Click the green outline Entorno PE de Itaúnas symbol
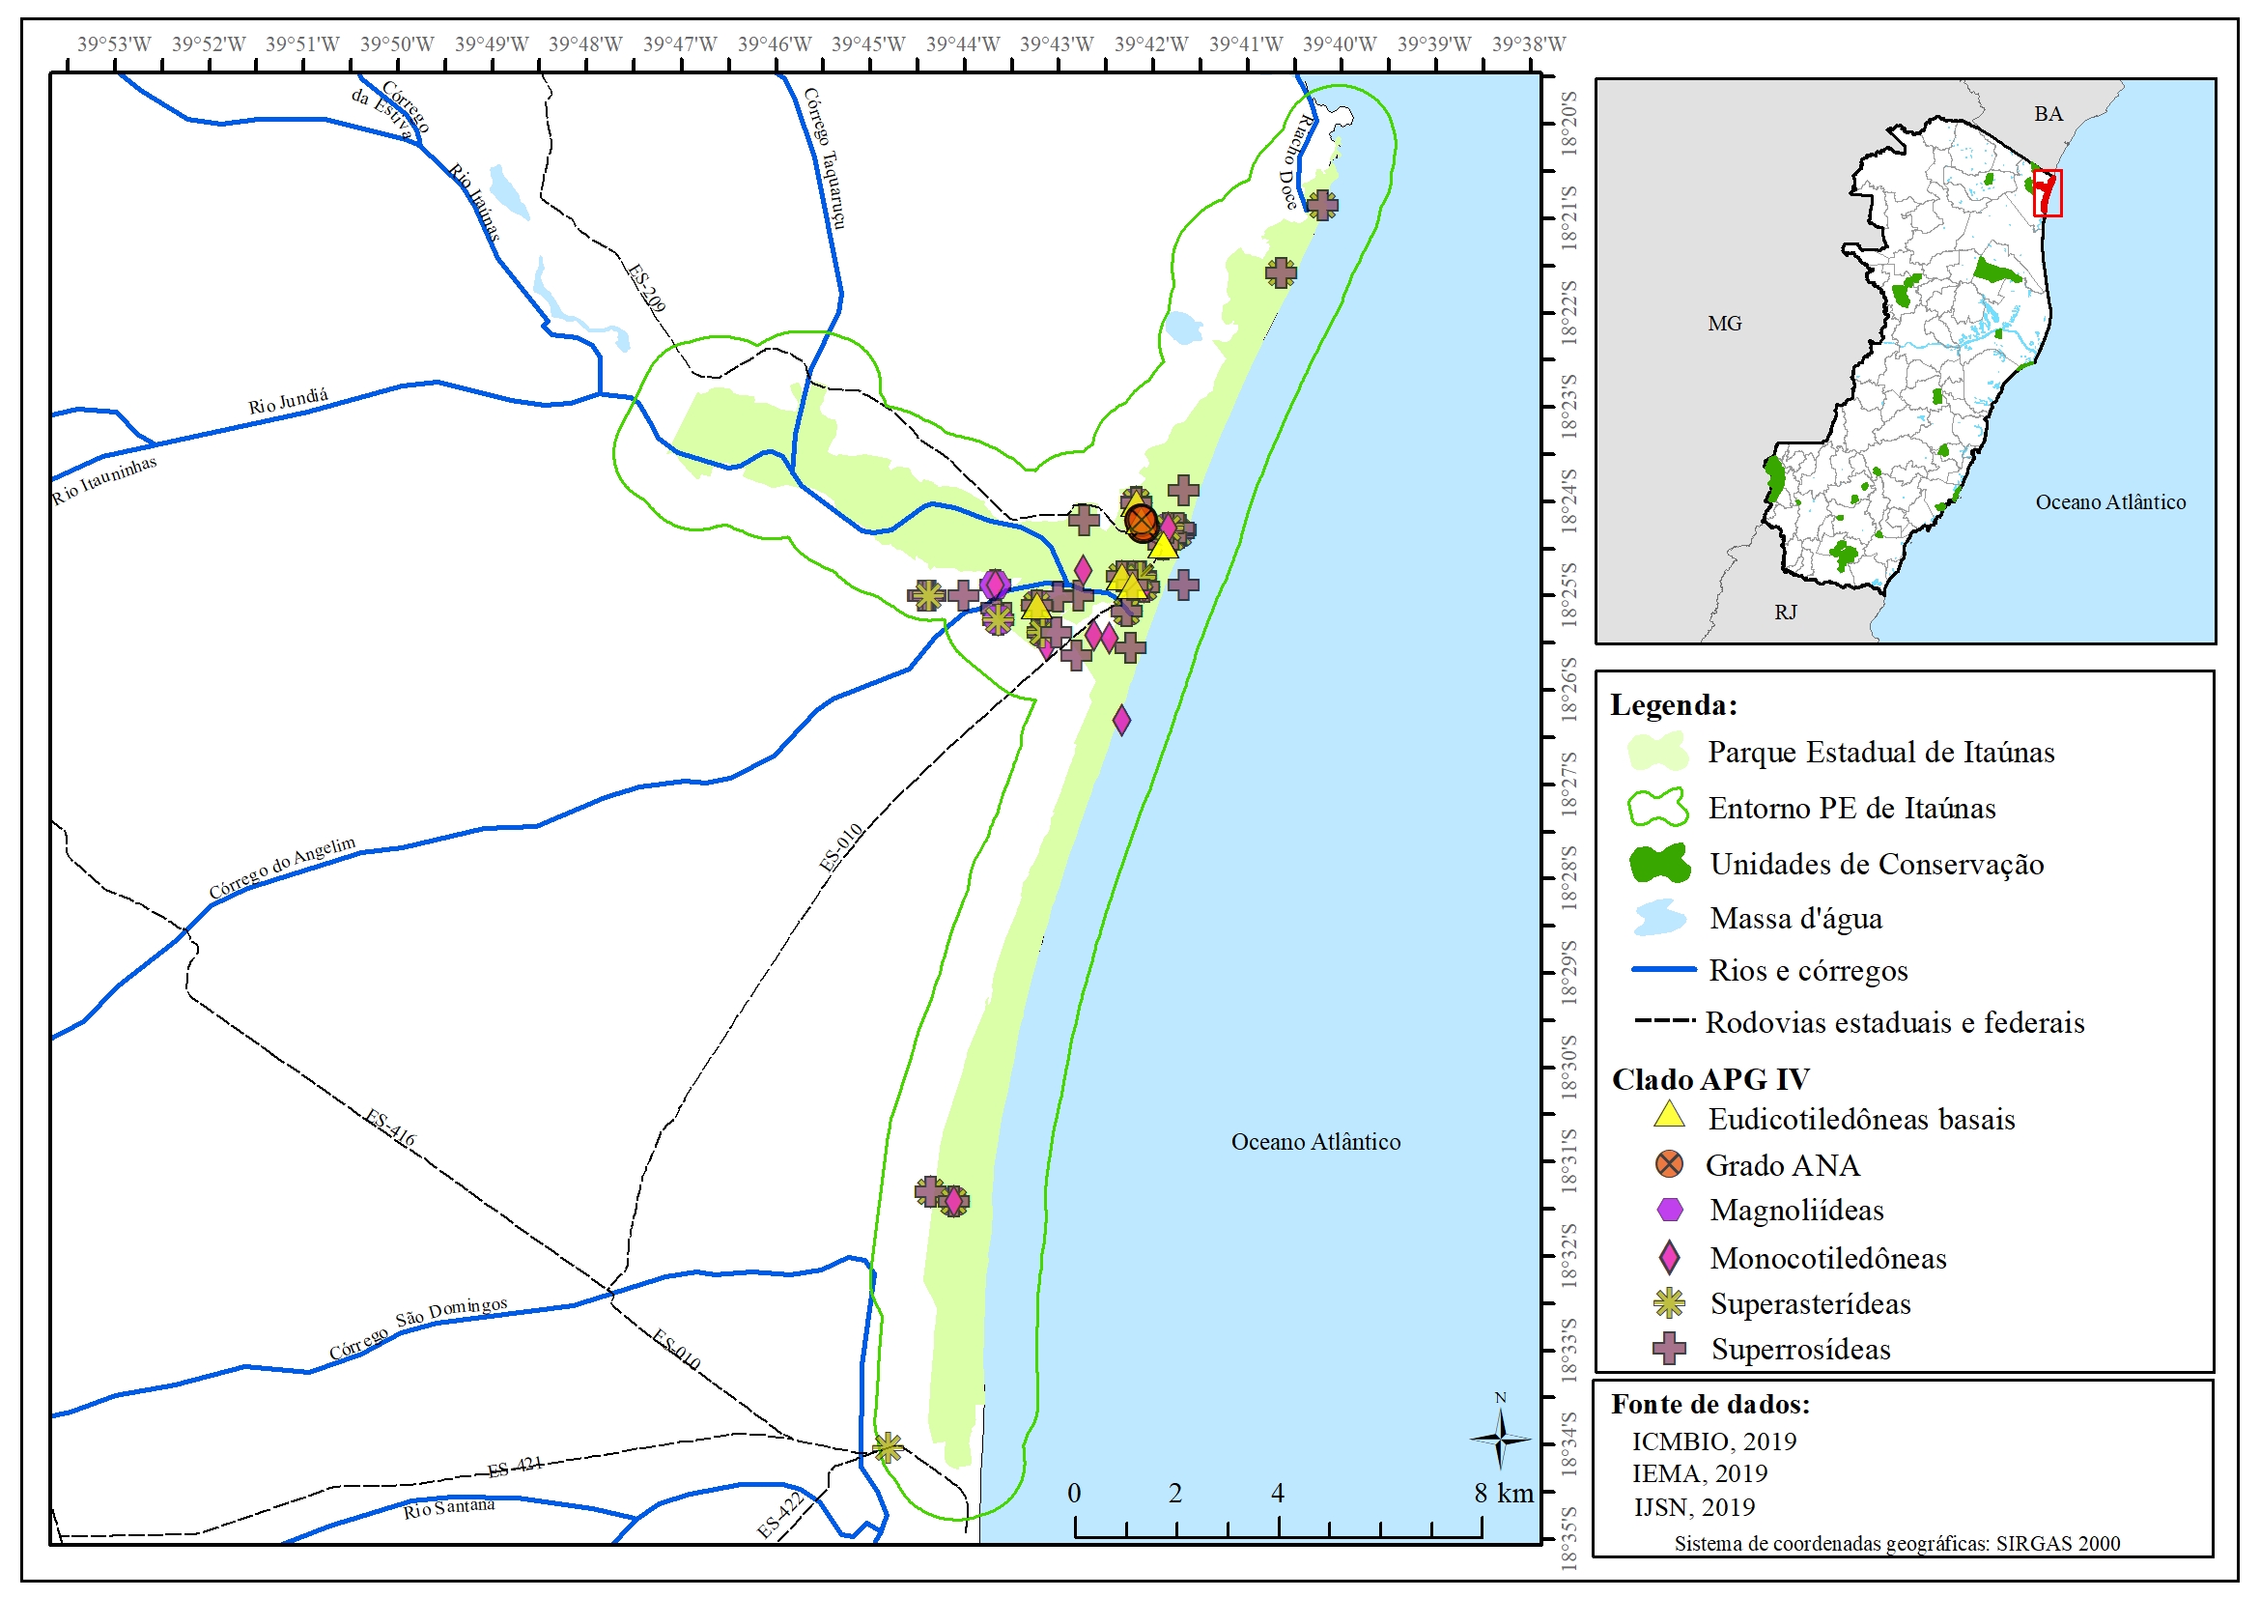 point(1658,808)
